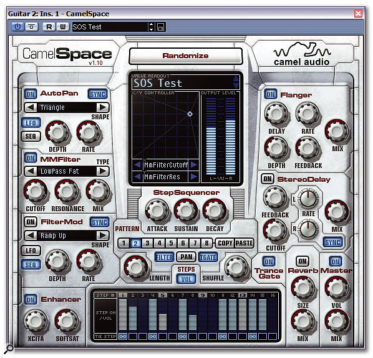This screenshot has height=358, width=373.
Task: Select next AutoPan shape arrow
Action: click(103, 107)
